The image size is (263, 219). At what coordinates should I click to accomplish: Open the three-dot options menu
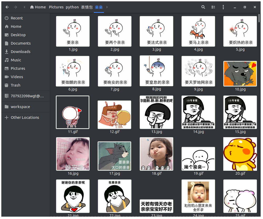pos(223,7)
